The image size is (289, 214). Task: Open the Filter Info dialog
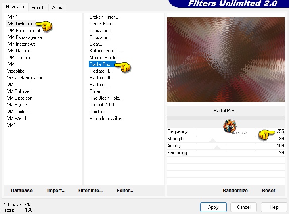90,191
